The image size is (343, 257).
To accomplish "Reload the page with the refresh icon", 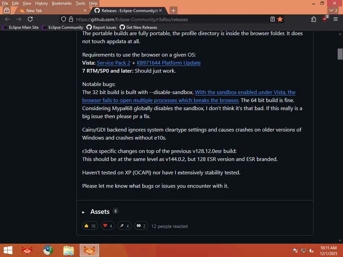I will [x=30, y=19].
